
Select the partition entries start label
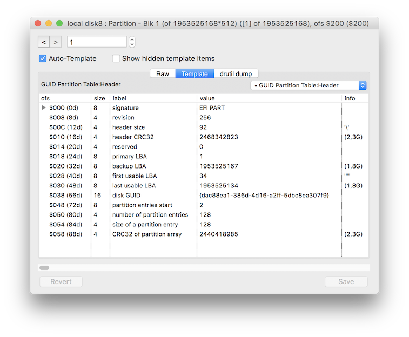click(x=142, y=205)
